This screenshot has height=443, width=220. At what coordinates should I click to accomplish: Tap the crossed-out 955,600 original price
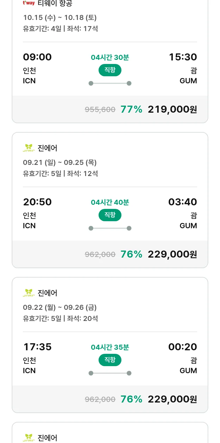pos(100,110)
